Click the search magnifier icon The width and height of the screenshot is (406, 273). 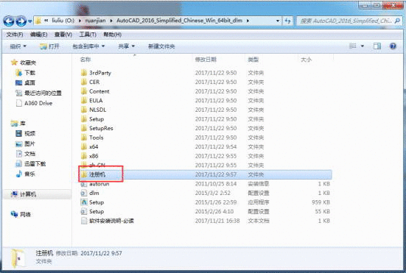click(x=397, y=21)
